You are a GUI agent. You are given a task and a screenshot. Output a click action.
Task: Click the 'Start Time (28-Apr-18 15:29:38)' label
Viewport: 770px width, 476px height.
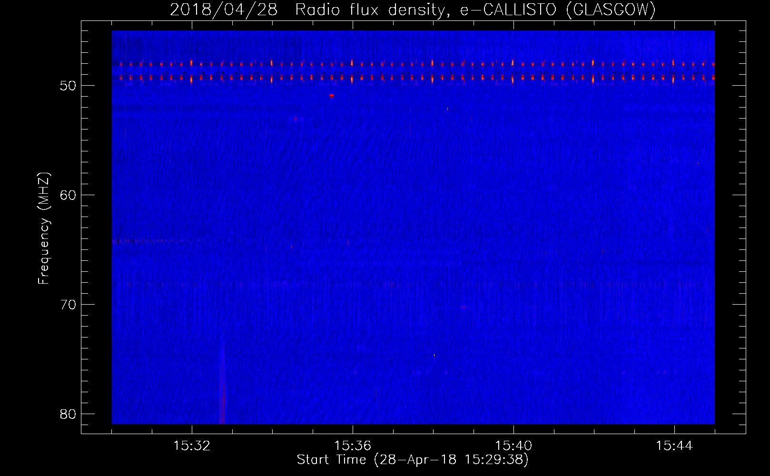click(413, 460)
